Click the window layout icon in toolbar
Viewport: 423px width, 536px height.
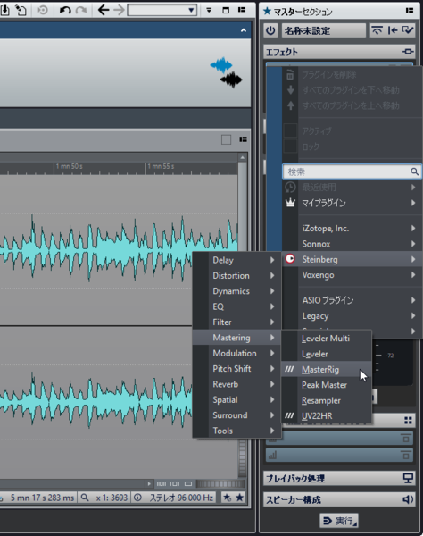click(x=226, y=10)
